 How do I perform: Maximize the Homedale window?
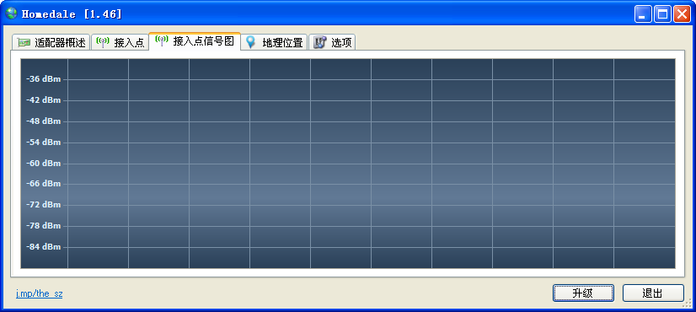[662, 14]
